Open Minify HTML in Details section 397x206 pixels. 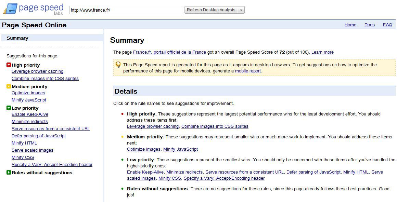pyautogui.click(x=356, y=172)
